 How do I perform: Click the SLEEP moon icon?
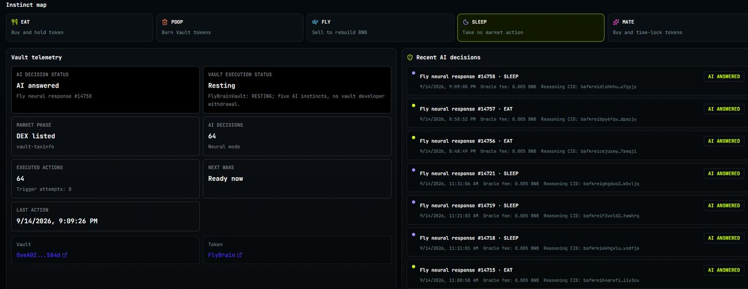(466, 22)
